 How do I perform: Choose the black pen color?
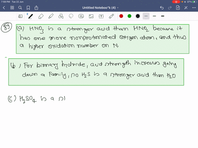tap(138, 16)
